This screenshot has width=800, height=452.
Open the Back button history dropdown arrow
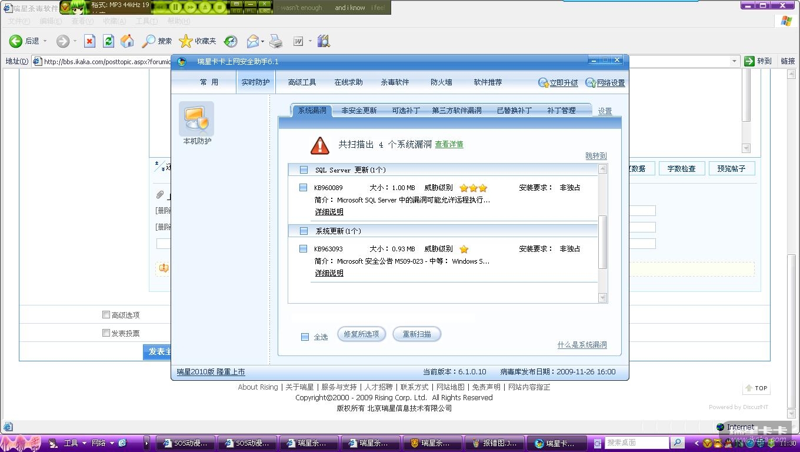45,41
